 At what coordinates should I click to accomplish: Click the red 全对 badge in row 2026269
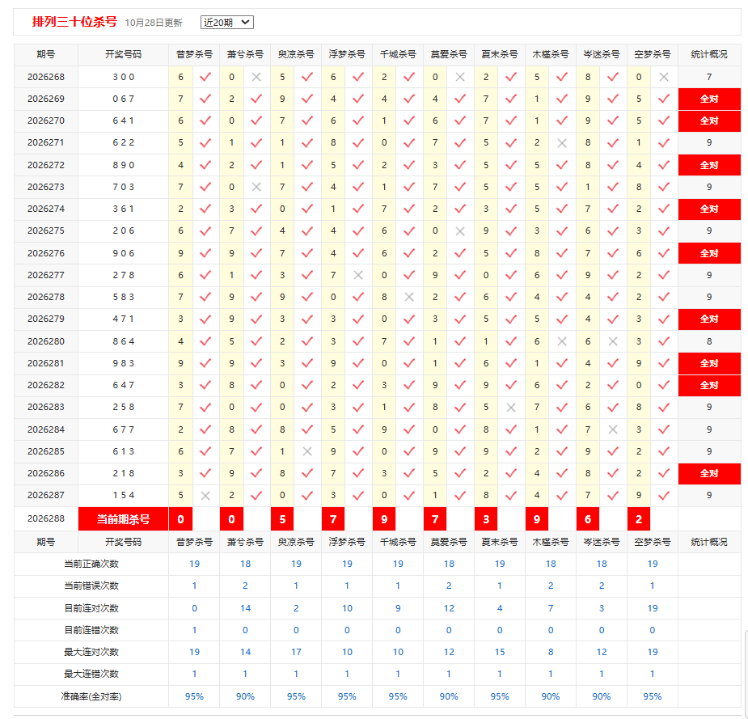[x=709, y=99]
